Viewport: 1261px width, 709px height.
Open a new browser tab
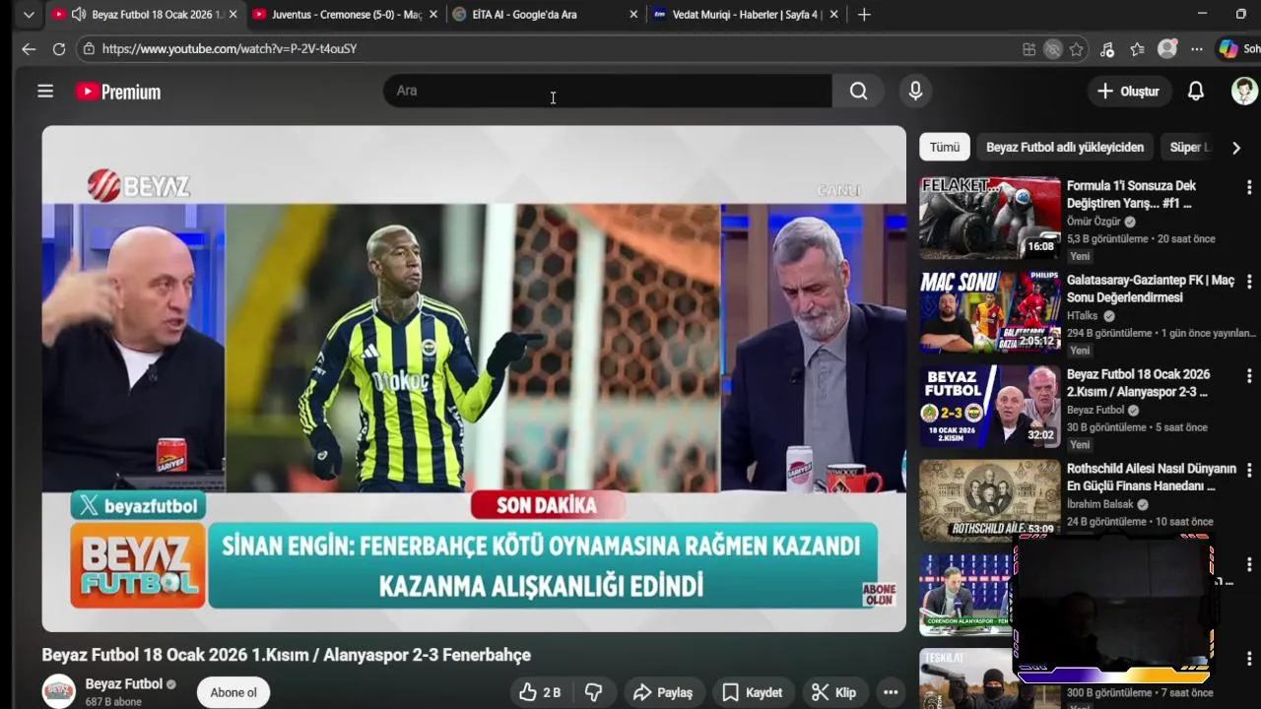coord(864,15)
